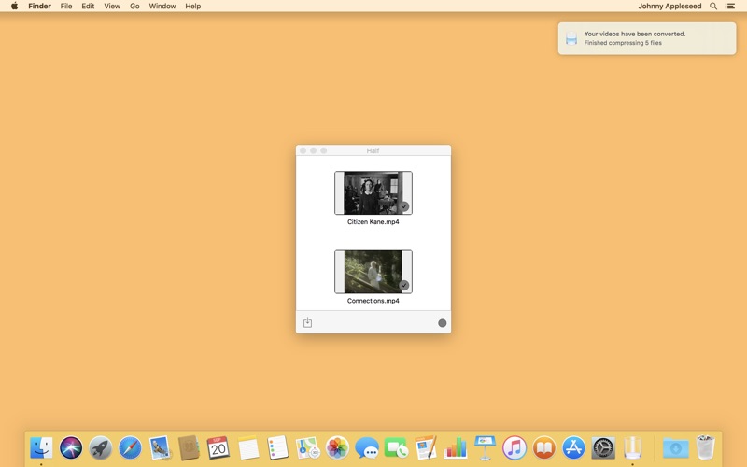
Task: Open Calendar icon showing 20
Action: click(218, 448)
